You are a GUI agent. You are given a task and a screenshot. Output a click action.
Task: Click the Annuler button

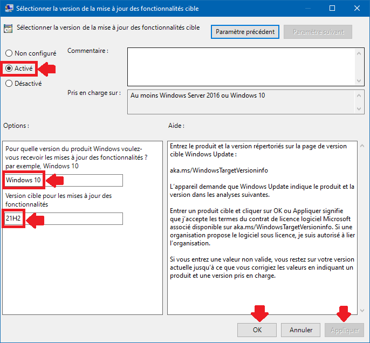click(300, 330)
